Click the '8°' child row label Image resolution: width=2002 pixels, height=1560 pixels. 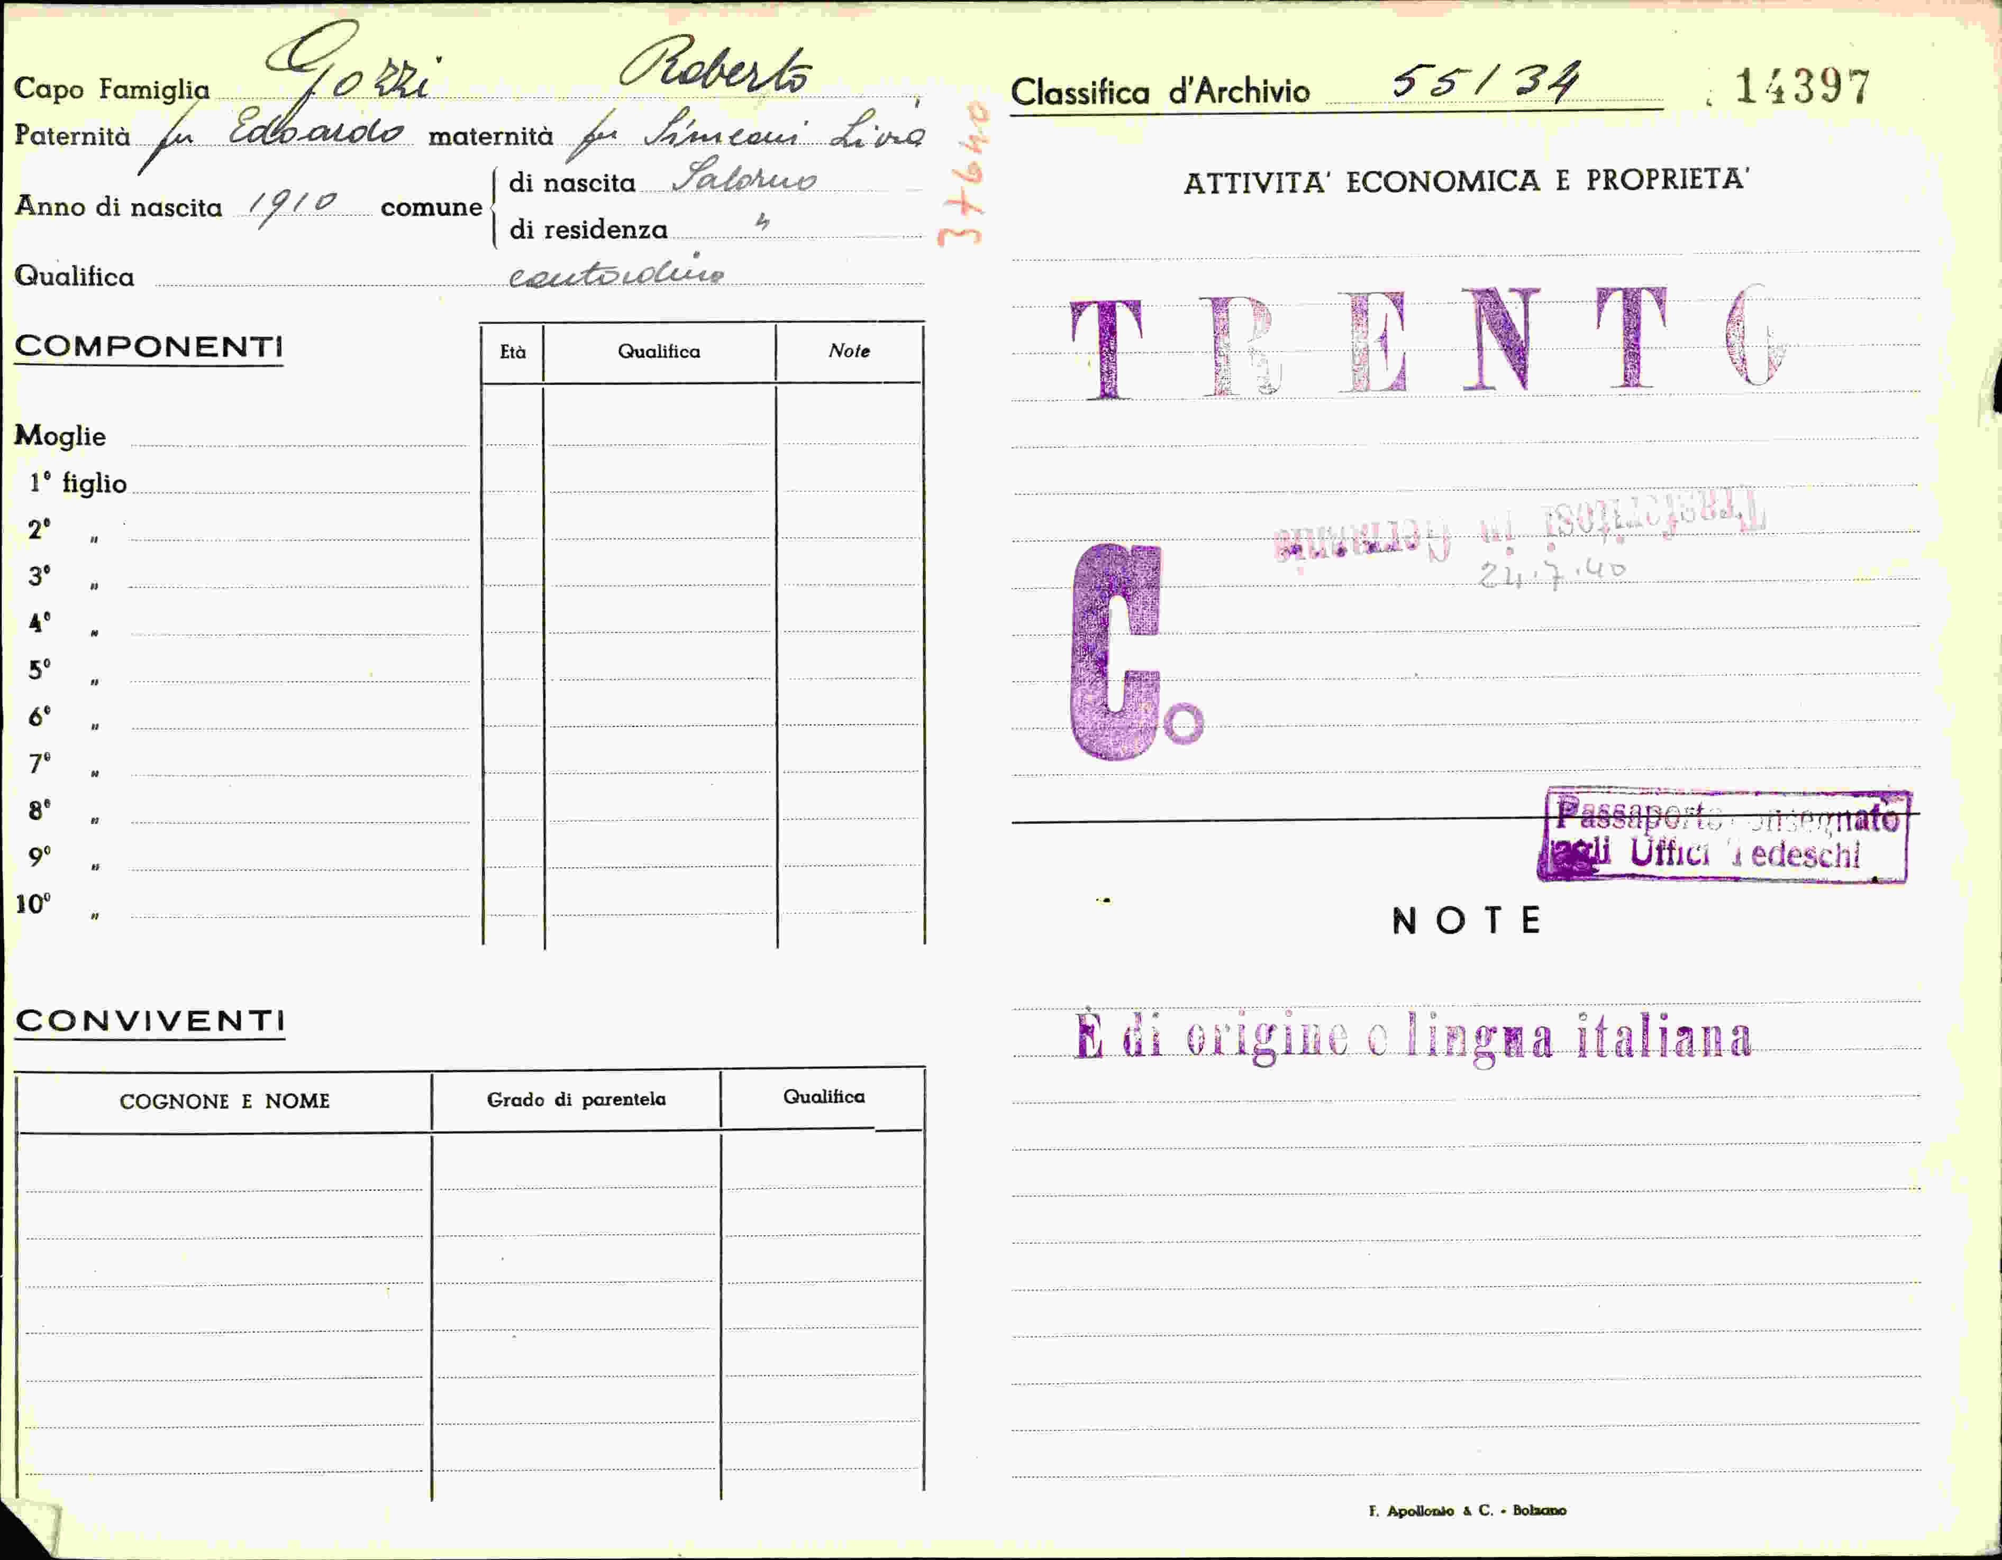pyautogui.click(x=40, y=810)
